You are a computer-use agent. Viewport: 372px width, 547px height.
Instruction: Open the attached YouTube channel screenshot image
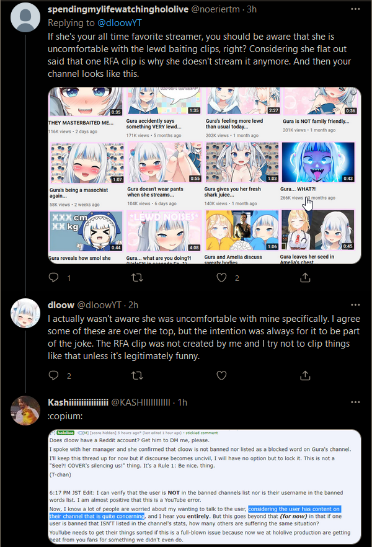point(205,176)
